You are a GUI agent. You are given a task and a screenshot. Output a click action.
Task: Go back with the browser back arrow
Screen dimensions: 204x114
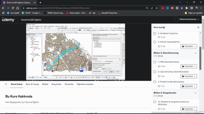point(3,8)
